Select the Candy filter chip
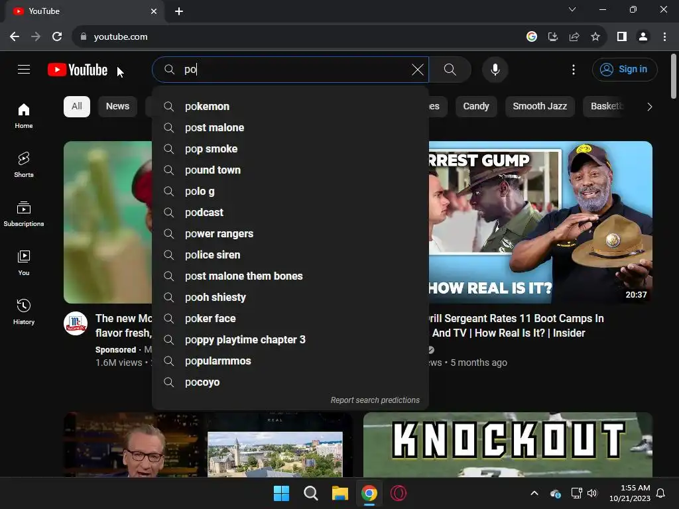Image resolution: width=679 pixels, height=509 pixels. [476, 107]
